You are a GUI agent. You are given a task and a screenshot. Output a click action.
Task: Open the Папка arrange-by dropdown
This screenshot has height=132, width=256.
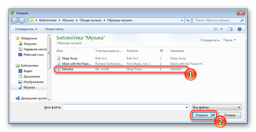point(229,40)
